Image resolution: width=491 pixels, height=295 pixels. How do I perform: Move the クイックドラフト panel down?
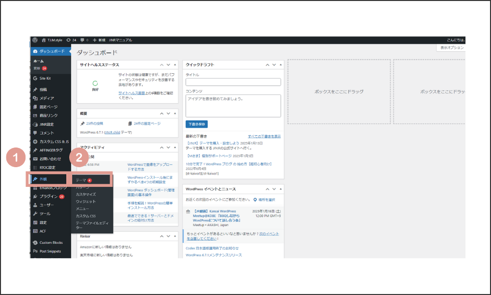click(274, 65)
